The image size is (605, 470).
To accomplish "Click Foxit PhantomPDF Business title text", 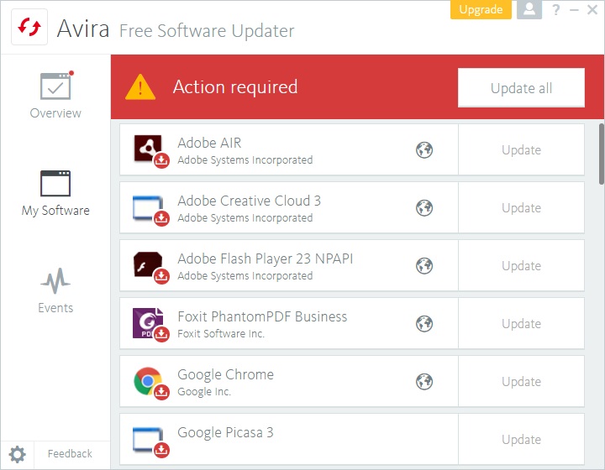I will 262,316.
